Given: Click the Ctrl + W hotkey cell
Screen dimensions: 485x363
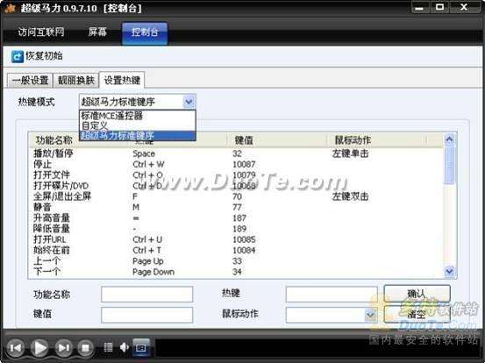Looking at the screenshot, I should (148, 164).
